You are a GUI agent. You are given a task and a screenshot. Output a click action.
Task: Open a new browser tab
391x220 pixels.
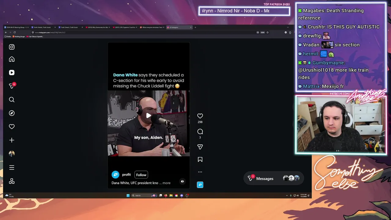pos(195,27)
